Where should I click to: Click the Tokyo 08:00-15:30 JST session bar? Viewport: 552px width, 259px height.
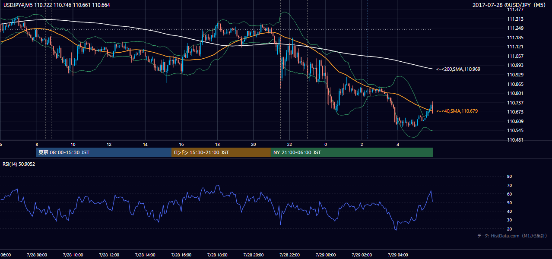pos(104,152)
